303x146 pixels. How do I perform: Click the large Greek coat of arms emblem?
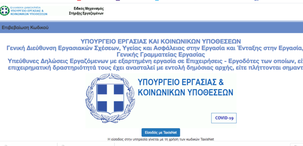coord(110,98)
